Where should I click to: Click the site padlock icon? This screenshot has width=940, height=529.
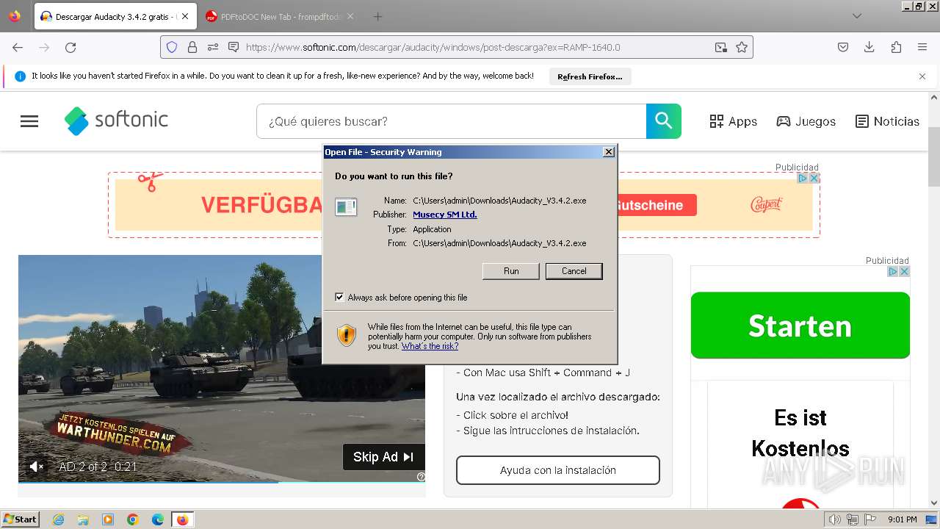(x=192, y=47)
